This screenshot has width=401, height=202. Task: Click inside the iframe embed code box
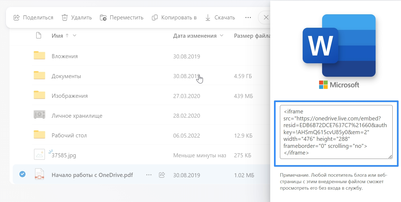coord(336,132)
